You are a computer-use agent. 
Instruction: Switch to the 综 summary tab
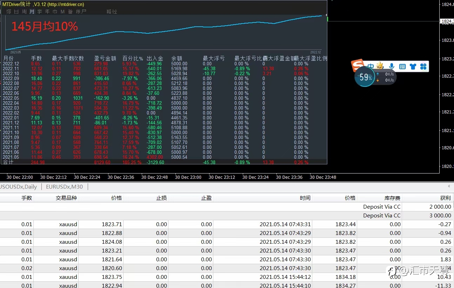click(9, 12)
